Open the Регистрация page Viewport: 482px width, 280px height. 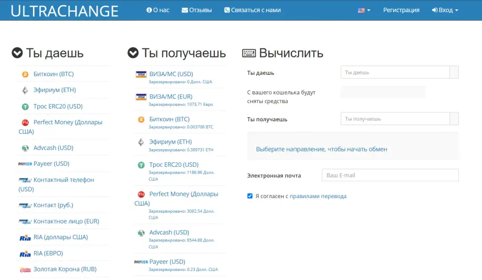401,10
